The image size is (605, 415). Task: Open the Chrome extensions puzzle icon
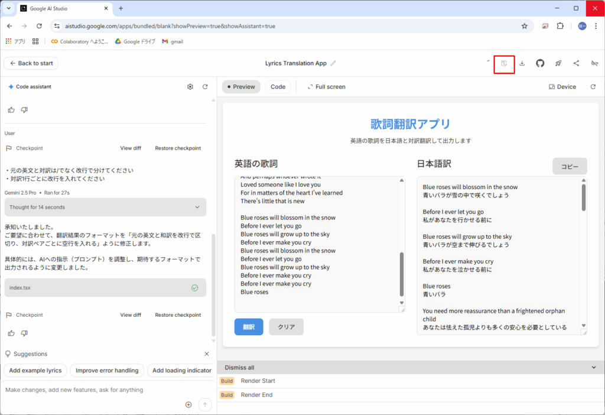(560, 26)
